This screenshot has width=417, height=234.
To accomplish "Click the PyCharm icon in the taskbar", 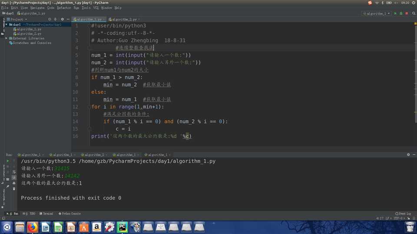I will [x=122, y=227].
